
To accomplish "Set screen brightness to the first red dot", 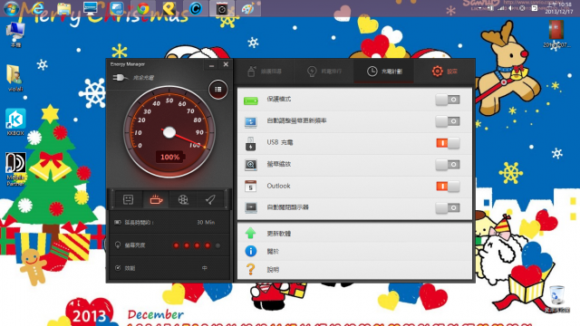I will (x=177, y=245).
